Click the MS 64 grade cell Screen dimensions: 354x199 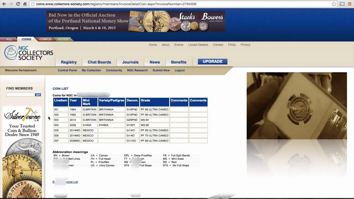pos(155,120)
